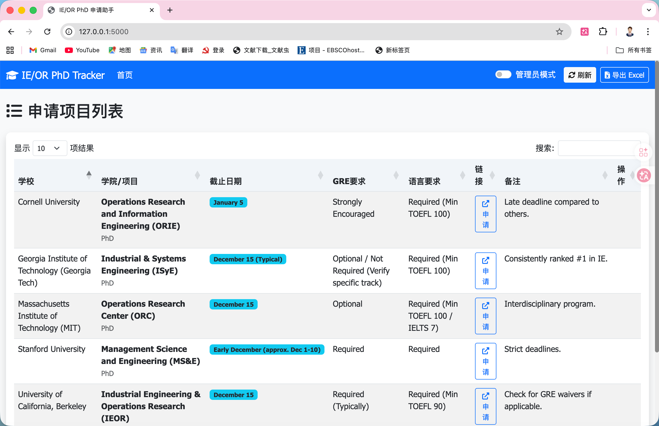Sort table by 截止日期 column arrows
Screen dimensions: 659x426
tap(320, 175)
